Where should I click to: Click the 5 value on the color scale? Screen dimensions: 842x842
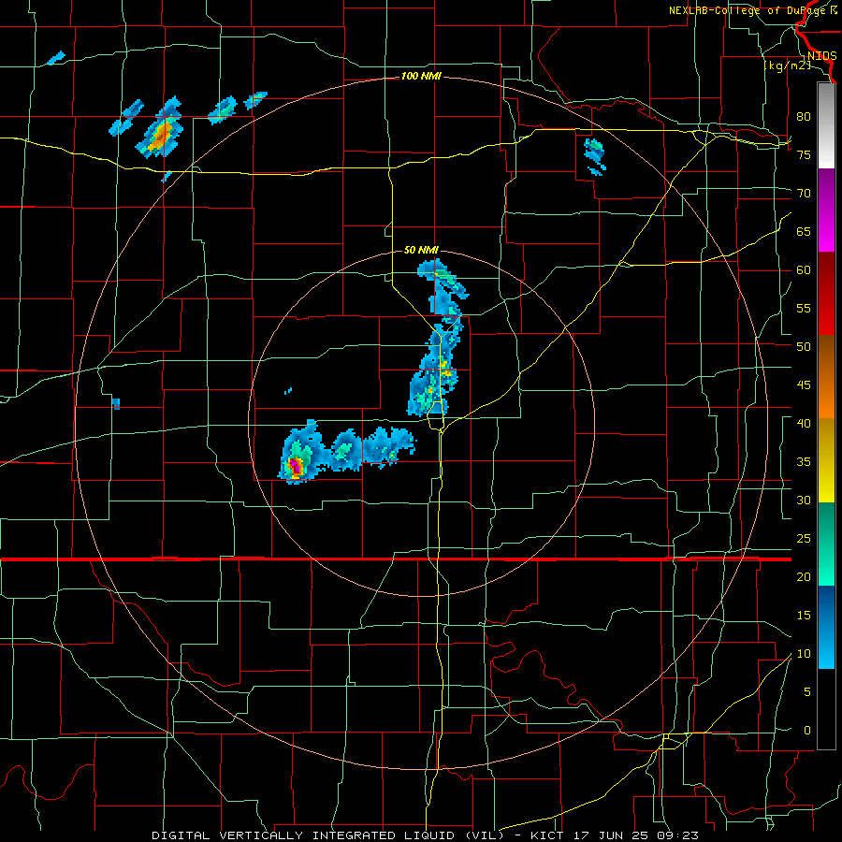click(806, 692)
